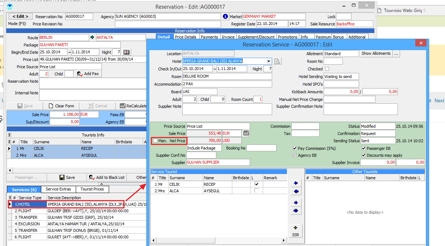Click the Add Pax button

click(x=89, y=74)
